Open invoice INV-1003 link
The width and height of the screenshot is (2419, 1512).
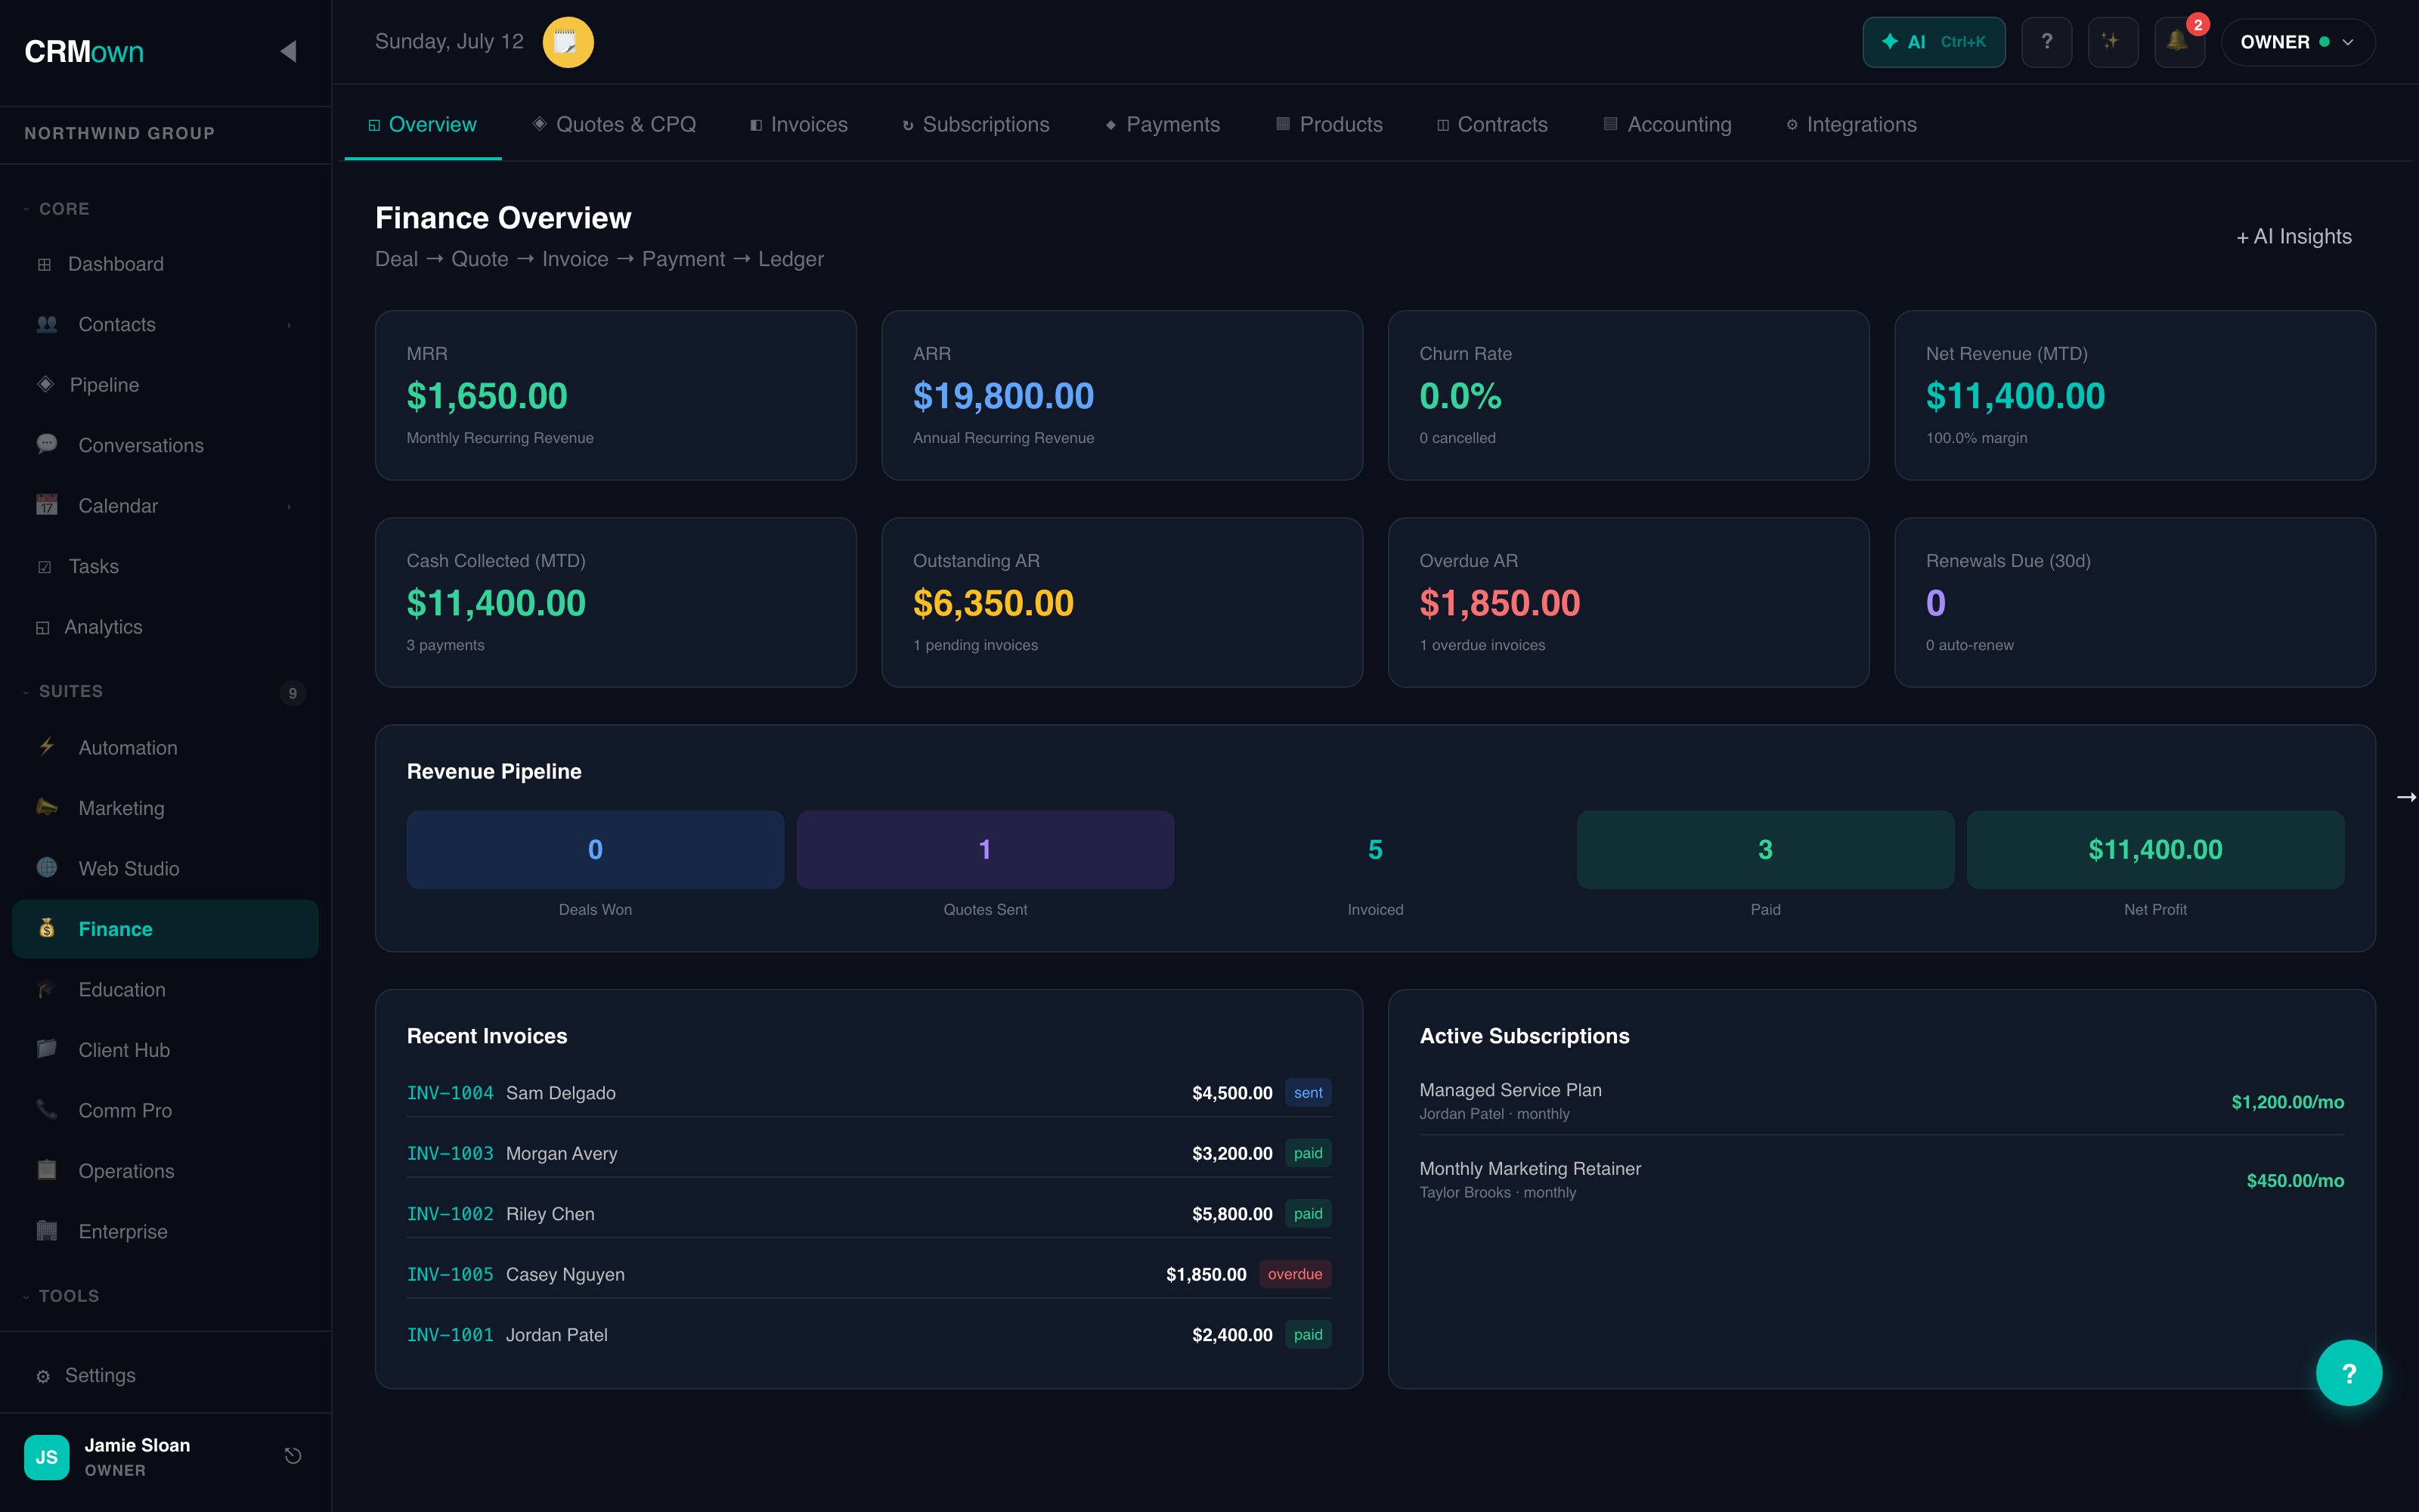click(450, 1153)
